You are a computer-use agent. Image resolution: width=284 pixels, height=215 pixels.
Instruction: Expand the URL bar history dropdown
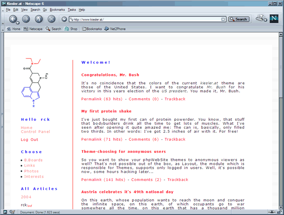(223, 20)
